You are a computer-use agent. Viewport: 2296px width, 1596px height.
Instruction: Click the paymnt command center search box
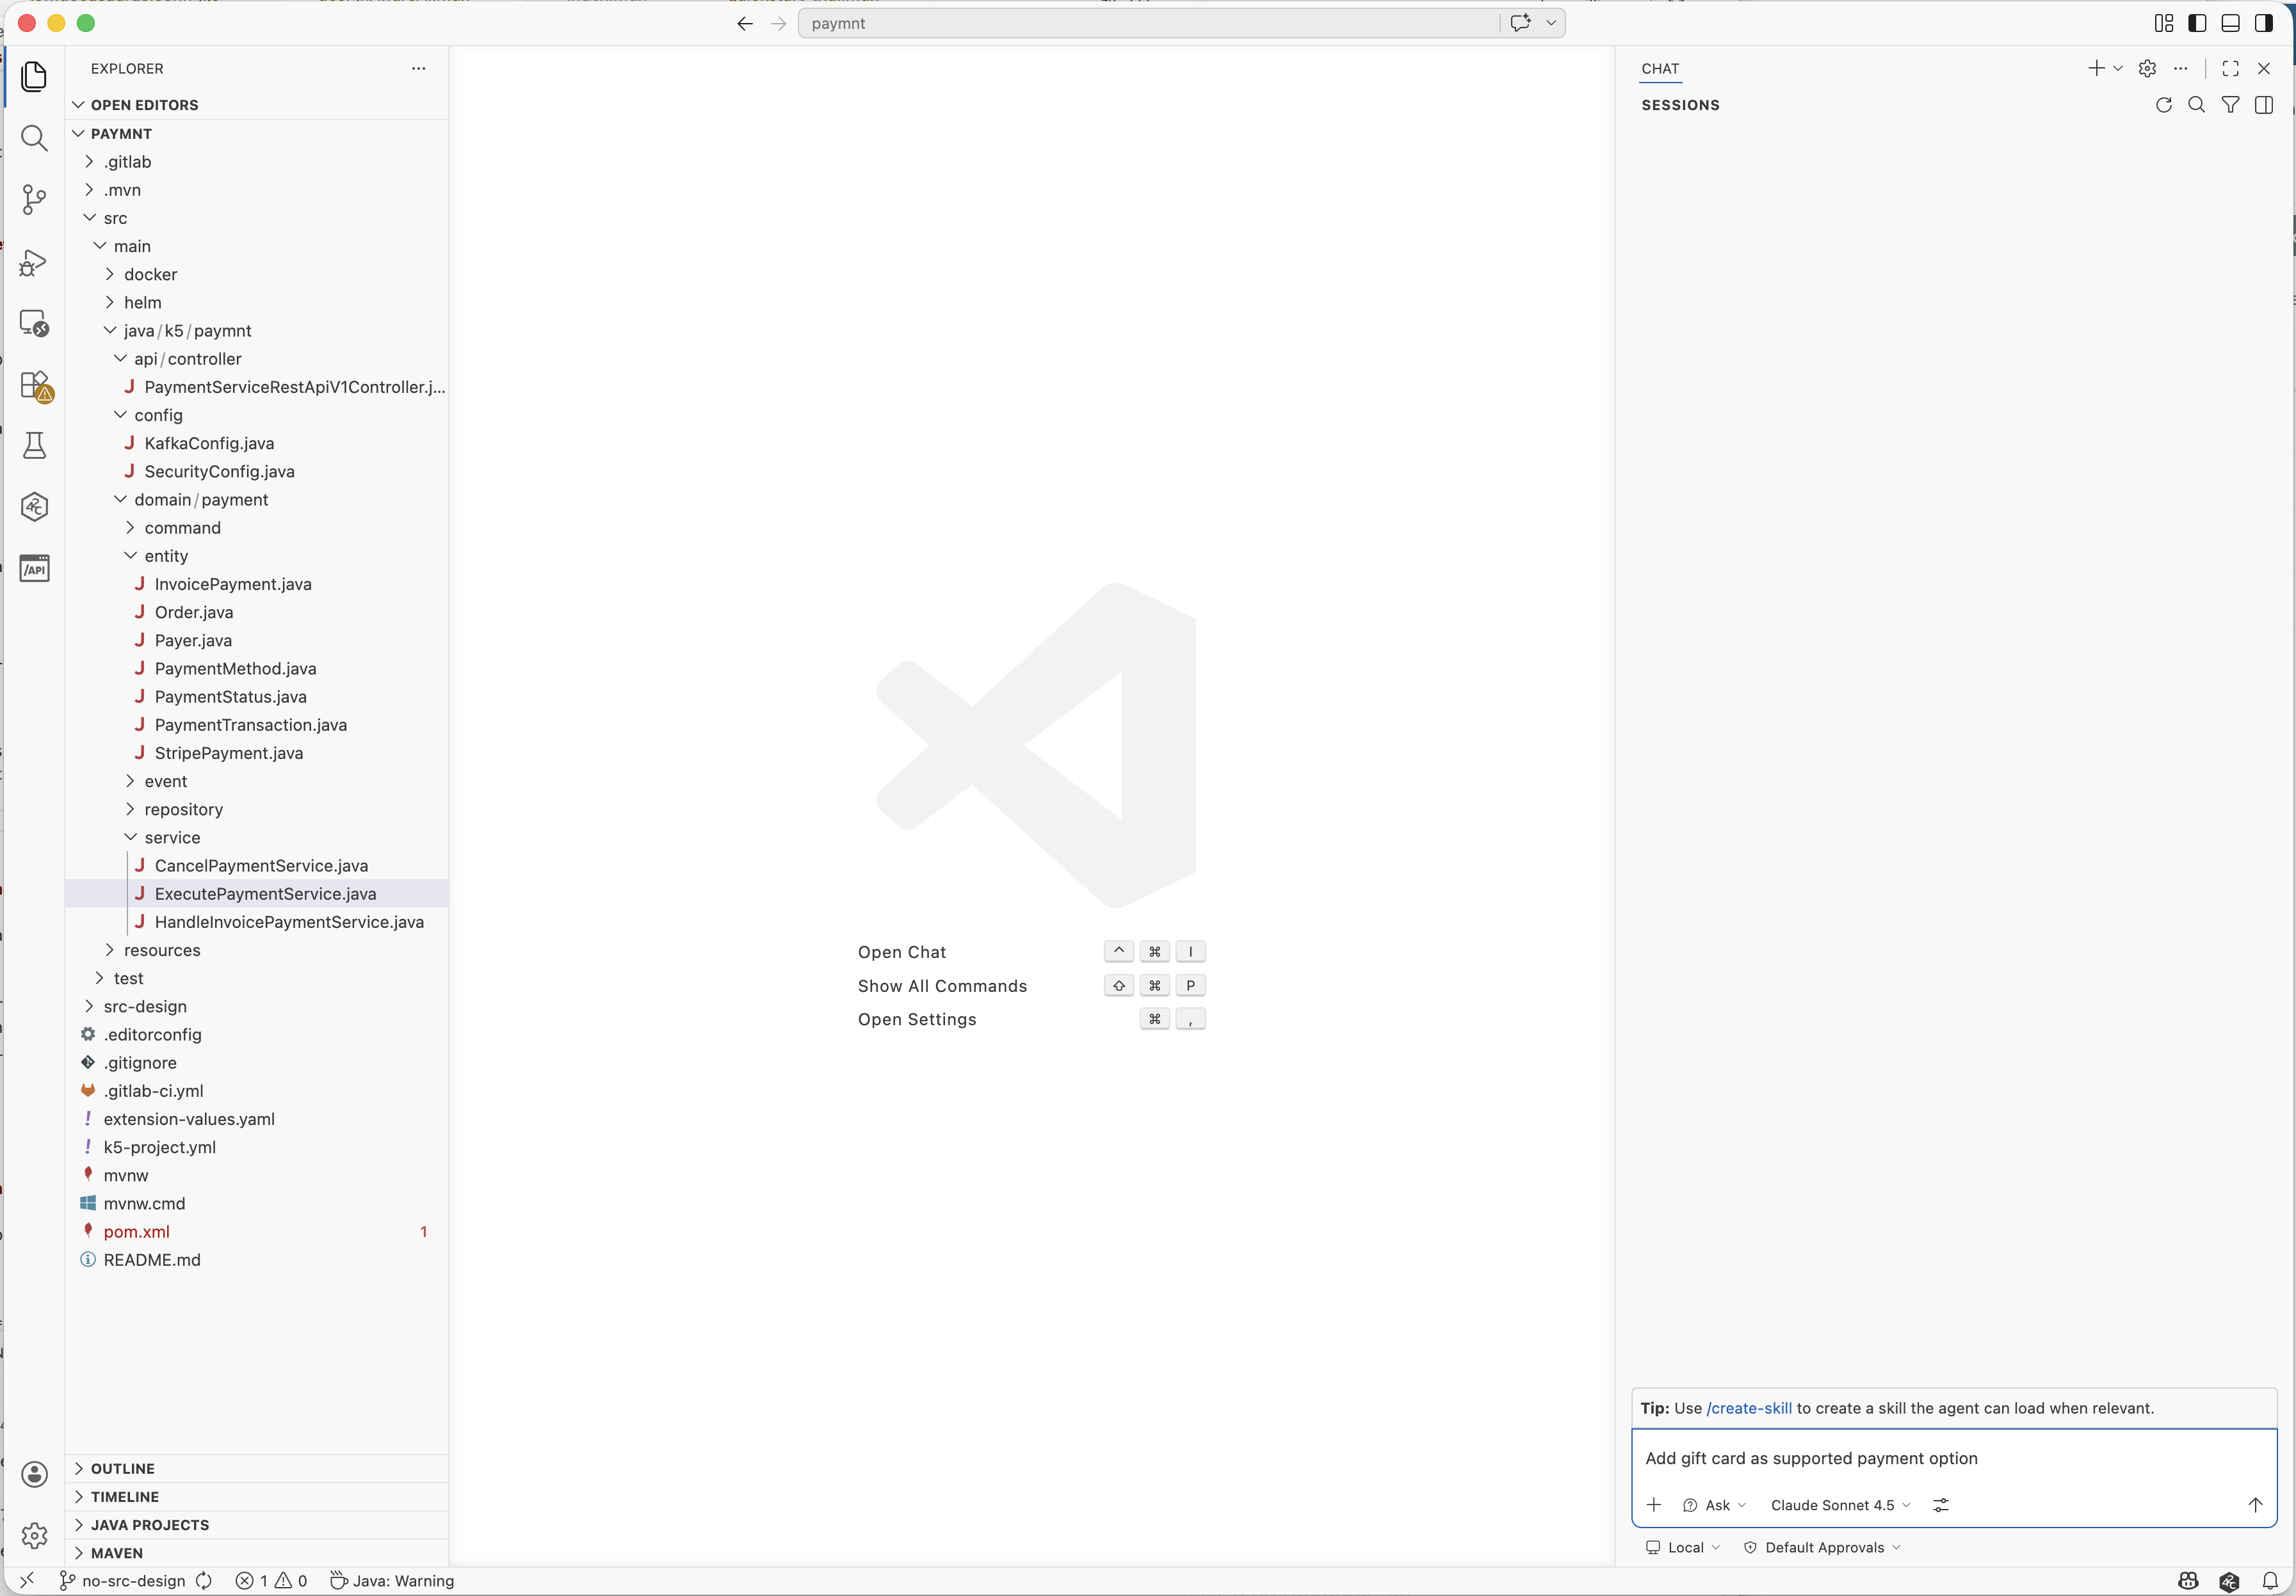[x=1148, y=23]
